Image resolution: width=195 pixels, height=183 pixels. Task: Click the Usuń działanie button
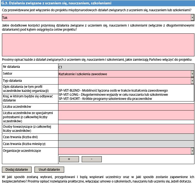point(49,170)
